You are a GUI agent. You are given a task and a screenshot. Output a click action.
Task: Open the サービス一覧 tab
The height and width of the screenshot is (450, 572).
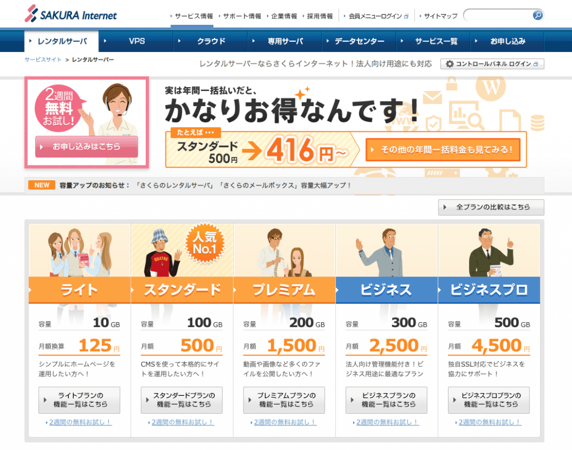(x=433, y=41)
